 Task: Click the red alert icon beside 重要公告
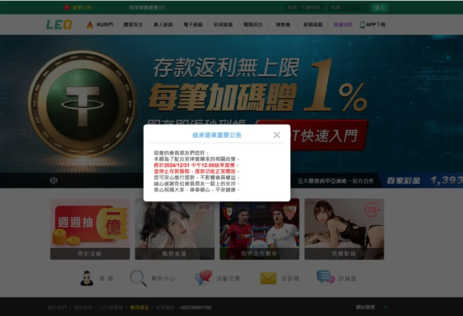[x=67, y=8]
